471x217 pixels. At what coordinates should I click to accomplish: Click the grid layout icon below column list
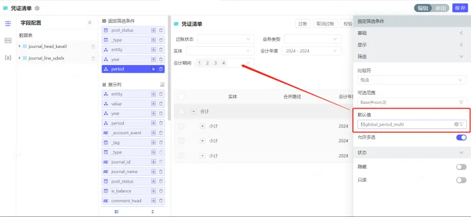116,212
